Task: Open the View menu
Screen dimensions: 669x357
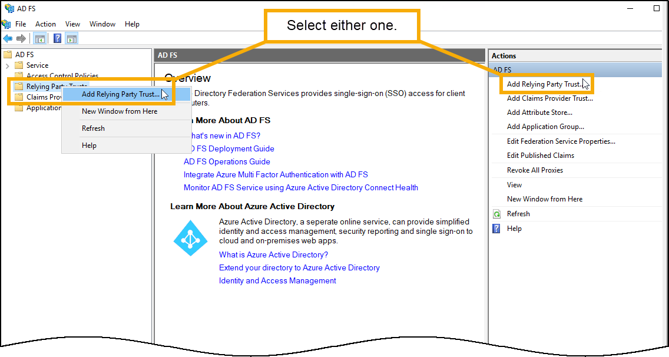Action: pos(72,24)
